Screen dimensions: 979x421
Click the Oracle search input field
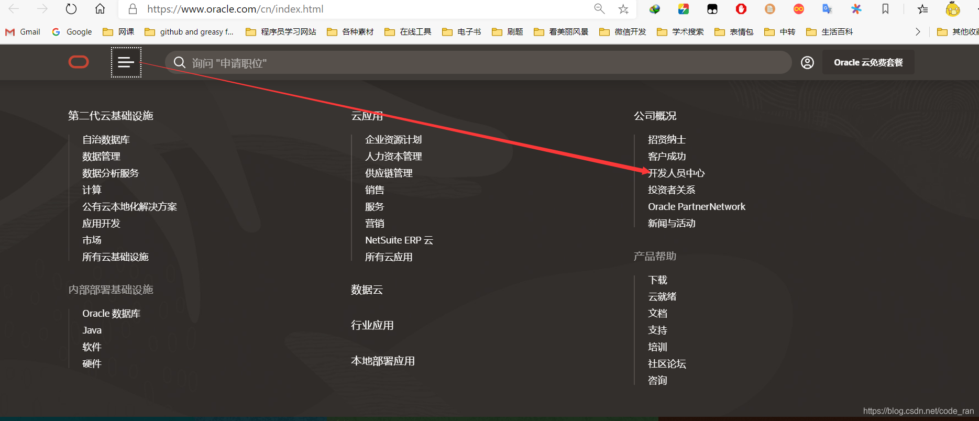(x=478, y=63)
